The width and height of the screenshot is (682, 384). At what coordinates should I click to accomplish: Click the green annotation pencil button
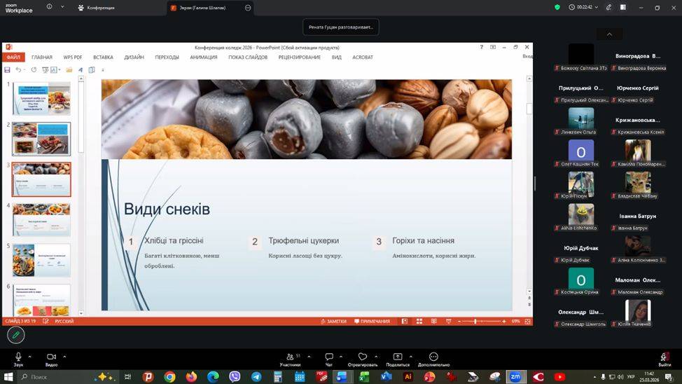(x=15, y=335)
